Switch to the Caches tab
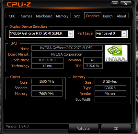Image resolution: width=138 pixels, height=134 pixels. click(x=27, y=16)
